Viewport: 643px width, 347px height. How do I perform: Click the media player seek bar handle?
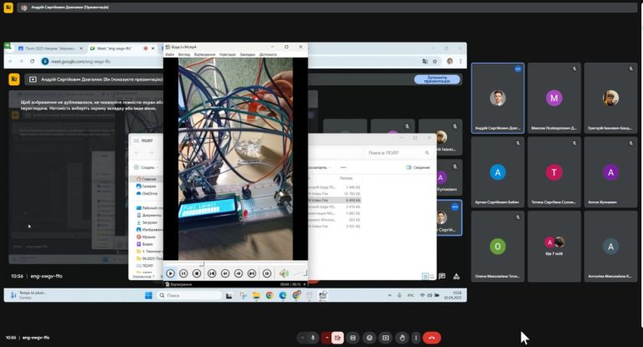point(201,264)
